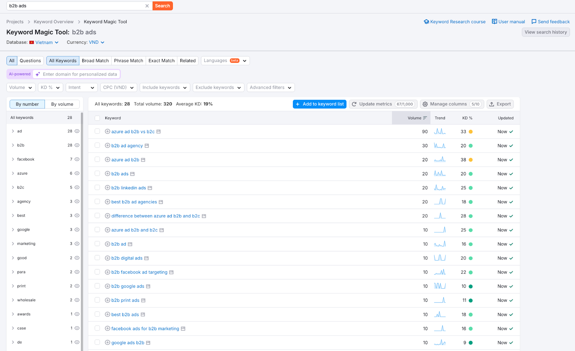The image size is (575, 351).
Task: Toggle the select-all keywords checkbox
Action: click(x=97, y=118)
